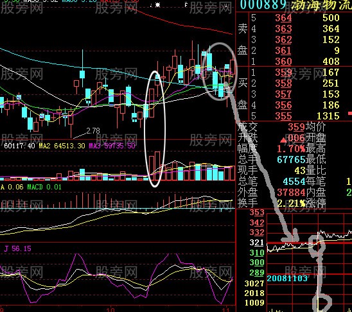Viewport: 352px width, 312px height.
Task: Select intraday axis price 289
Action: (257, 273)
